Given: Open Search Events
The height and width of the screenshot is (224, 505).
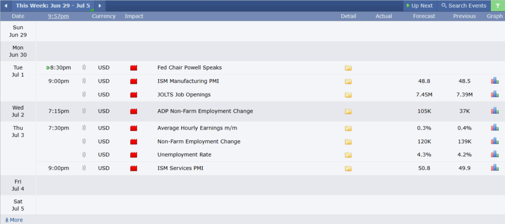Looking at the screenshot, I should coord(464,6).
